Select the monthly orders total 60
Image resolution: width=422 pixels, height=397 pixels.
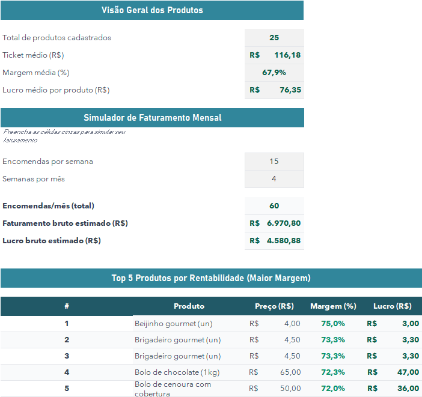point(274,206)
